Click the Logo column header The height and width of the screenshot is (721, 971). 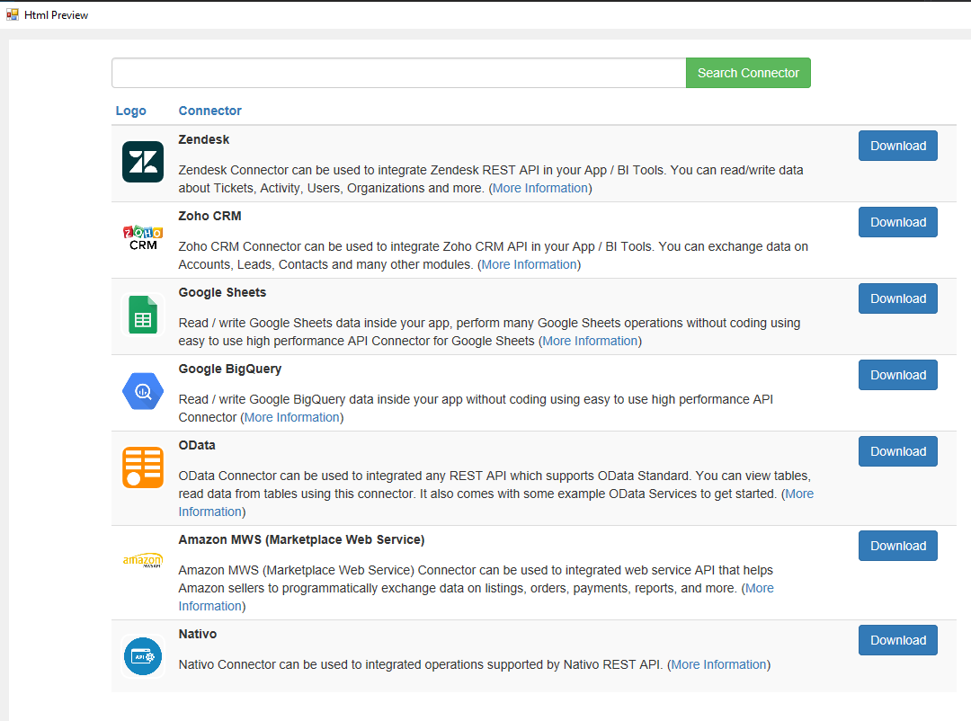click(130, 111)
